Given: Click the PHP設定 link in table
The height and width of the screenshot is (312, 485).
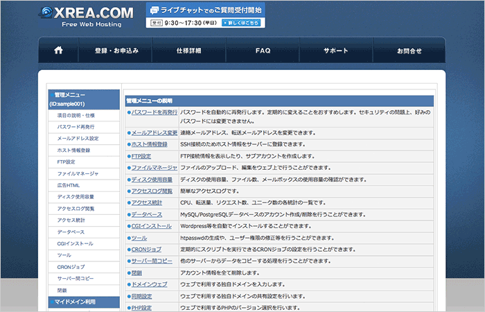Looking at the screenshot, I should [141, 307].
